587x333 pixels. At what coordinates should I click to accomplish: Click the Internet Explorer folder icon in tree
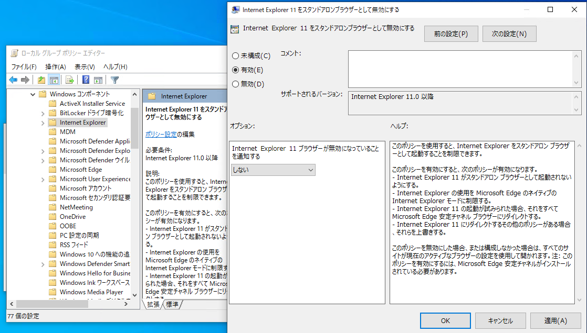[53, 123]
